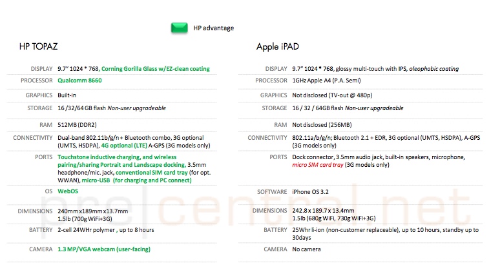Click 'micro-USB (for charging and PC connect)'
The image size is (500, 279).
tap(136, 180)
